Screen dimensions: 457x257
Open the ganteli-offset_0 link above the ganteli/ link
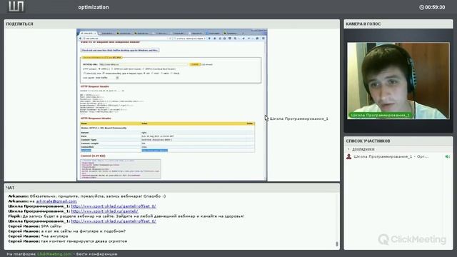[114, 206]
